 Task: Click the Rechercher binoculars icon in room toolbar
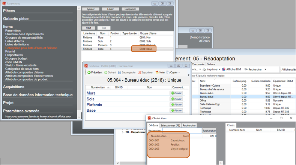coord(246,69)
